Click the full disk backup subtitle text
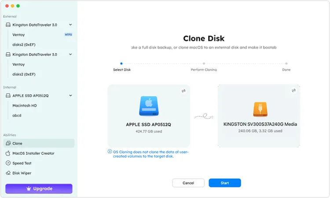 [x=204, y=47]
